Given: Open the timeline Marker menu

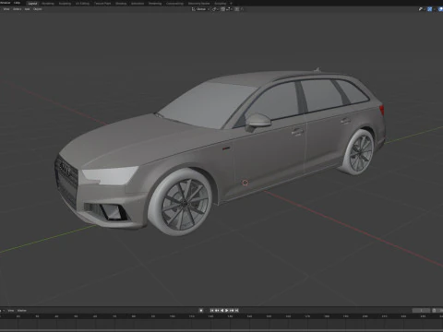Looking at the screenshot, I should click(x=22, y=311).
